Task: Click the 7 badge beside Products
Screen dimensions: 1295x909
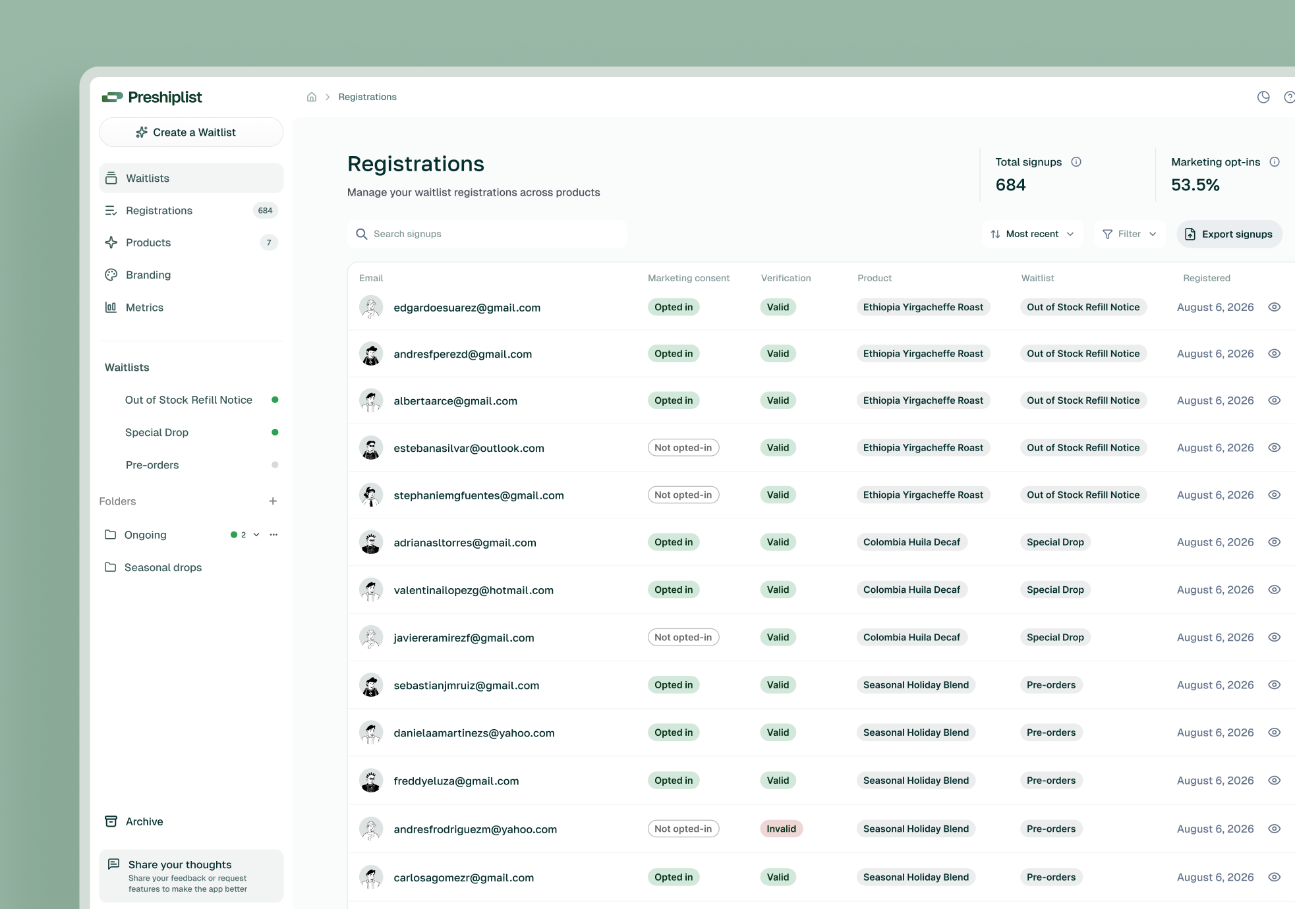Action: tap(269, 243)
